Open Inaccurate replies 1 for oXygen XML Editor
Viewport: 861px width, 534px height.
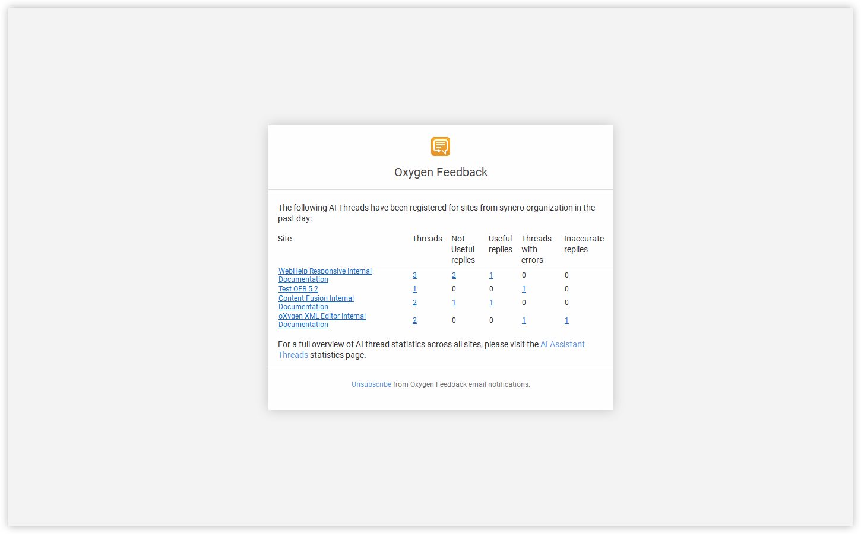[x=566, y=320]
